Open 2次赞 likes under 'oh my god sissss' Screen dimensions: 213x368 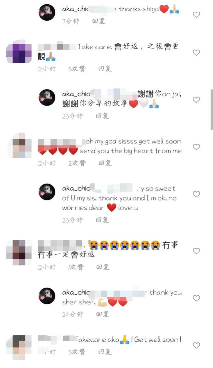pos(77,163)
